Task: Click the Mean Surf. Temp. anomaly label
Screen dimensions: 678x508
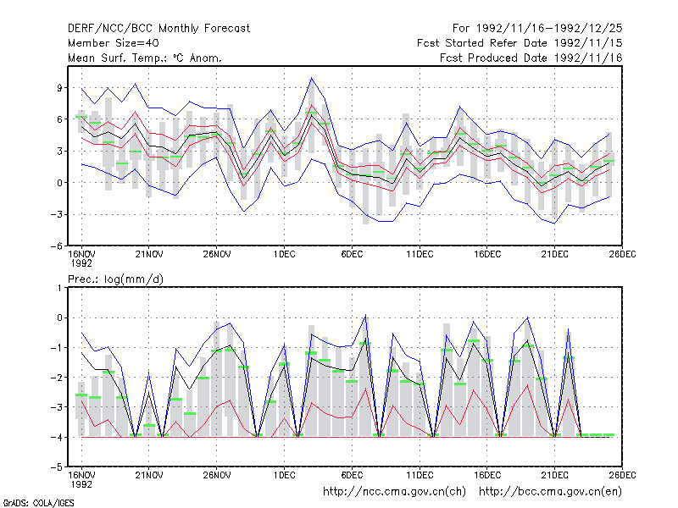Action: (x=145, y=58)
